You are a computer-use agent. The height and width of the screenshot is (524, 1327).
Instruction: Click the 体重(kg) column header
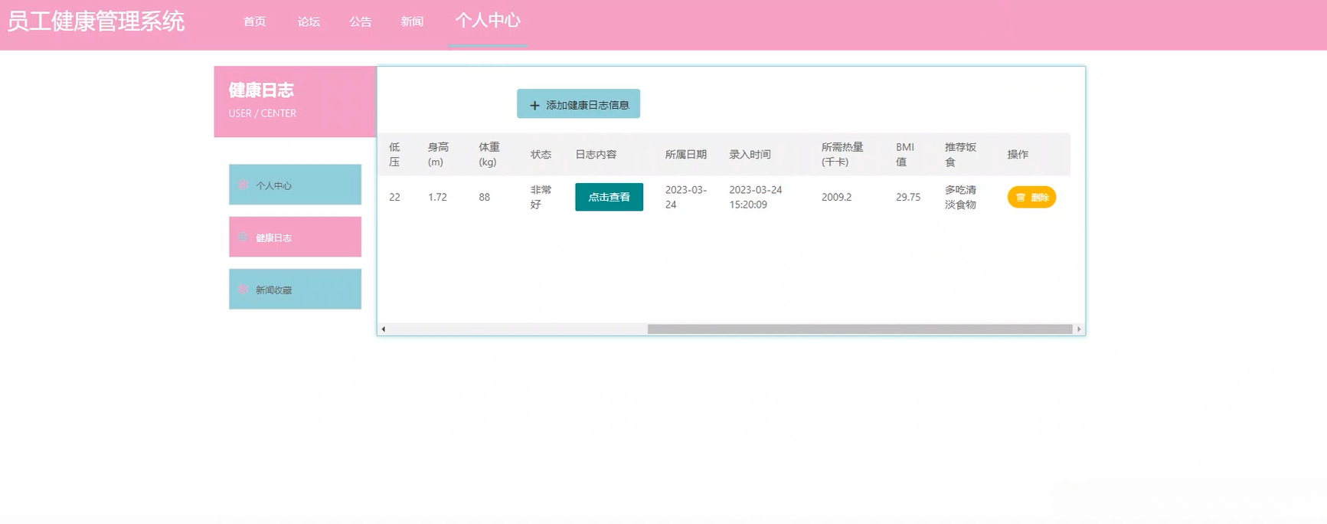pos(489,154)
